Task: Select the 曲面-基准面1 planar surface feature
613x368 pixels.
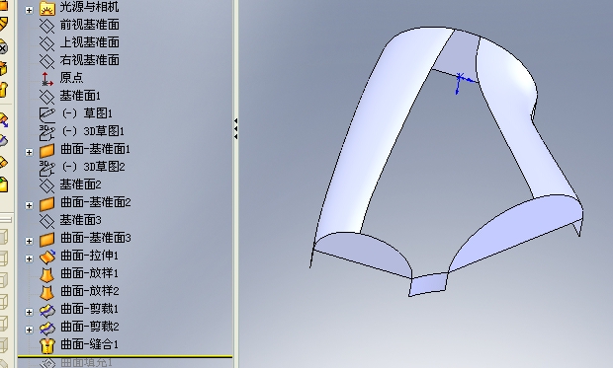Action: 95,149
